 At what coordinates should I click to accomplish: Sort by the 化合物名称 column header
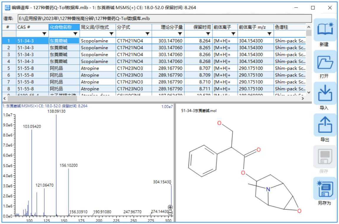tap(64, 27)
